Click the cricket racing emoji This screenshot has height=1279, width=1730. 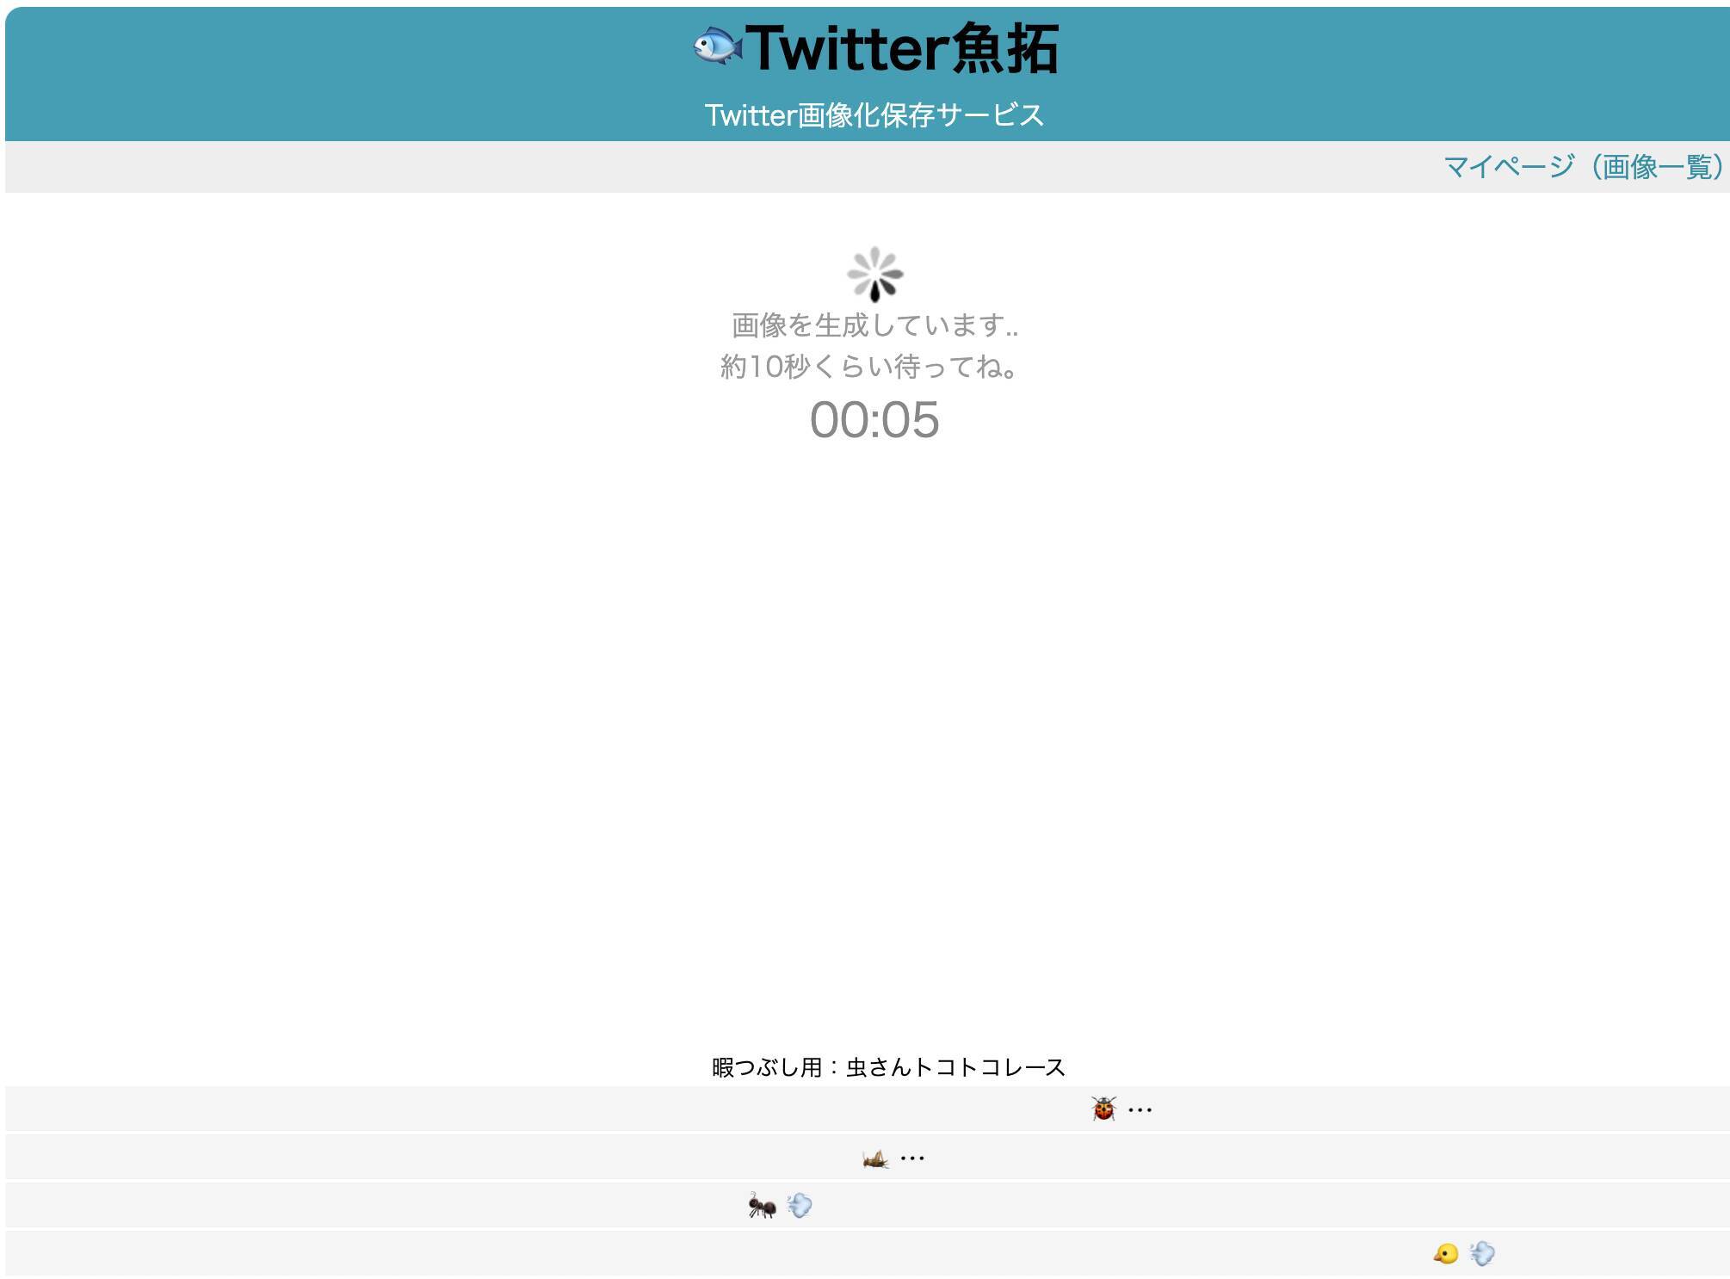875,1159
